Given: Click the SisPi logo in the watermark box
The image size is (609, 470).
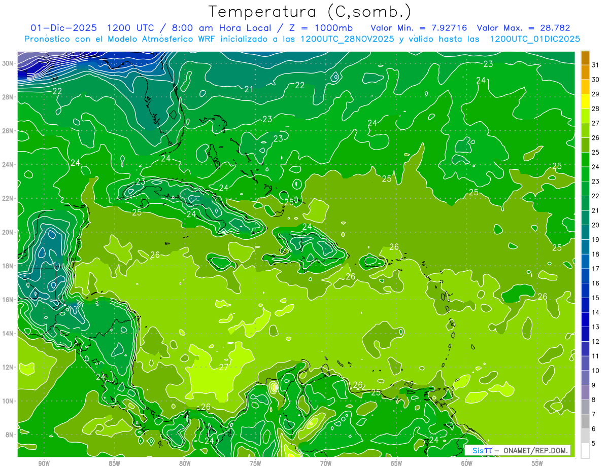Looking at the screenshot, I should [482, 450].
